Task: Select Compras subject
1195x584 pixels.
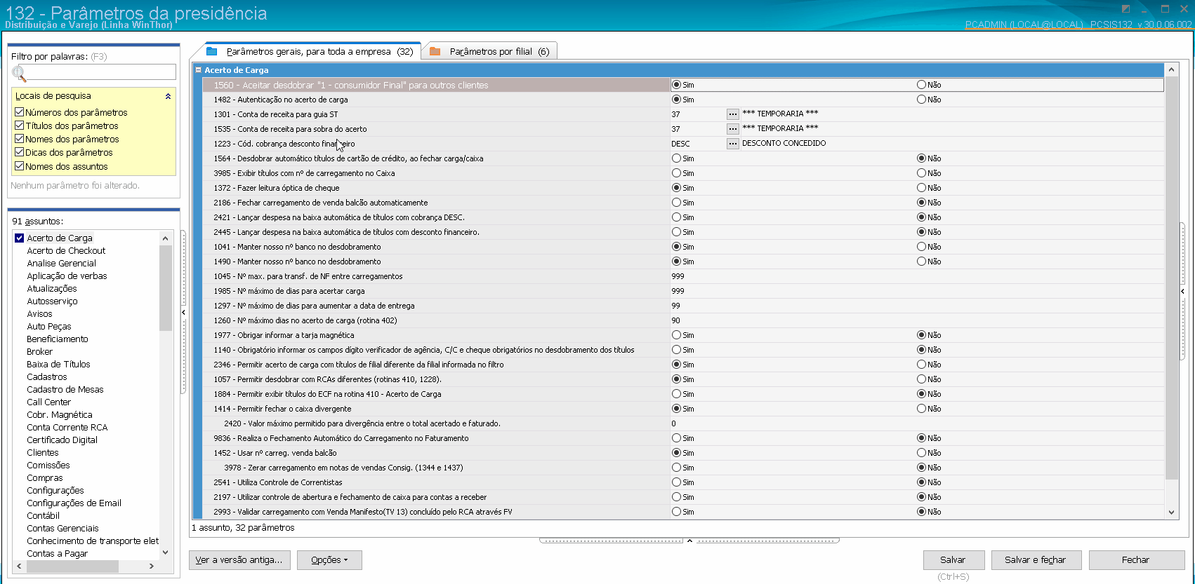Action: tap(45, 478)
